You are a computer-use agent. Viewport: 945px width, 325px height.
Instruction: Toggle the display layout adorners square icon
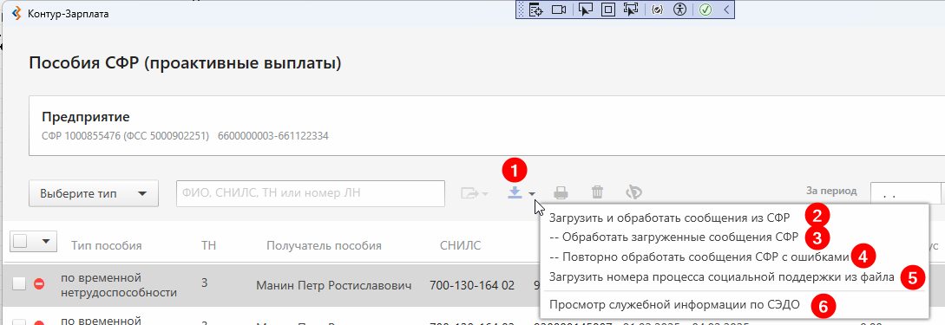pyautogui.click(x=608, y=10)
